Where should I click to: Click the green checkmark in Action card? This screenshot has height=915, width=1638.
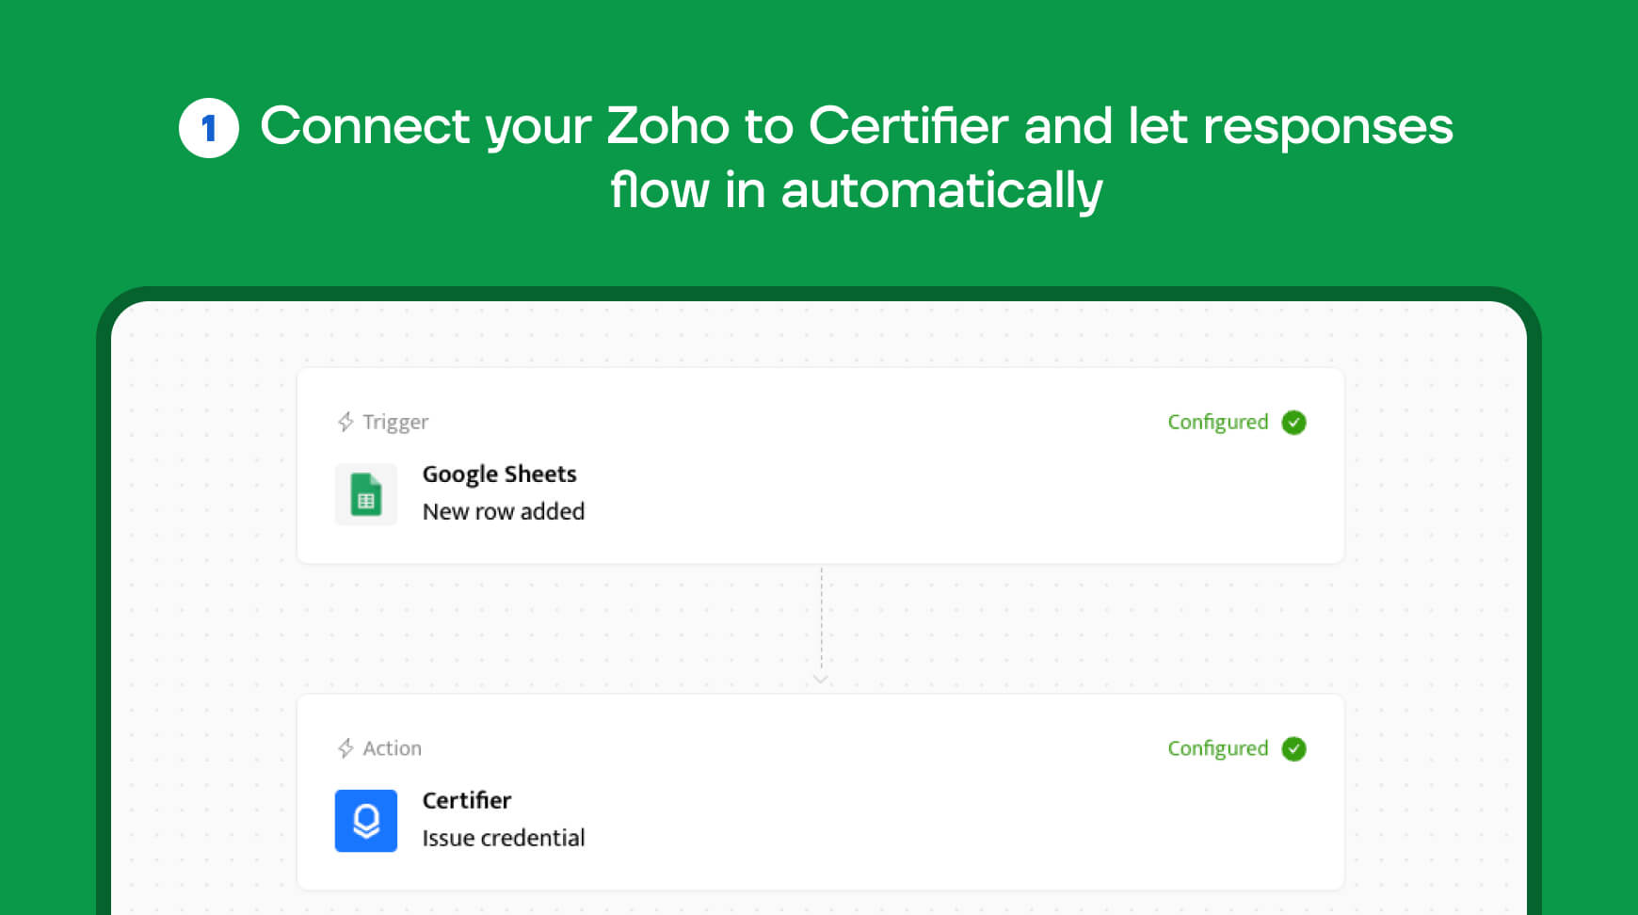[x=1294, y=749]
